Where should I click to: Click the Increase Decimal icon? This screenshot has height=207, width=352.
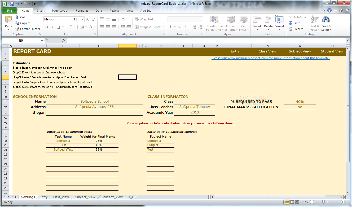[x=194, y=27]
